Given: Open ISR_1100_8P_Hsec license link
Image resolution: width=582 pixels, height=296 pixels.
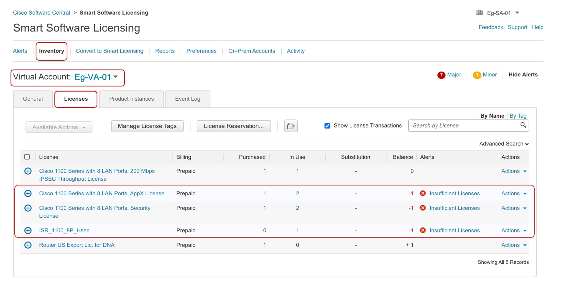Looking at the screenshot, I should point(64,231).
